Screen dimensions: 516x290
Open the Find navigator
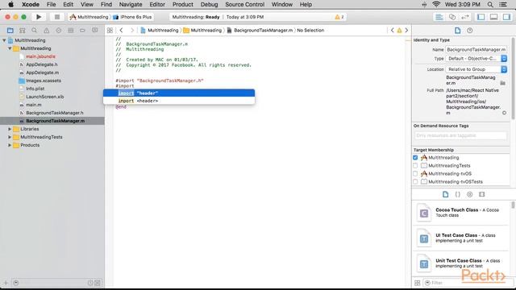coord(34,31)
